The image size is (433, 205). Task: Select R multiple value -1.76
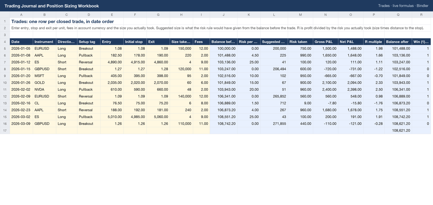[x=374, y=103]
